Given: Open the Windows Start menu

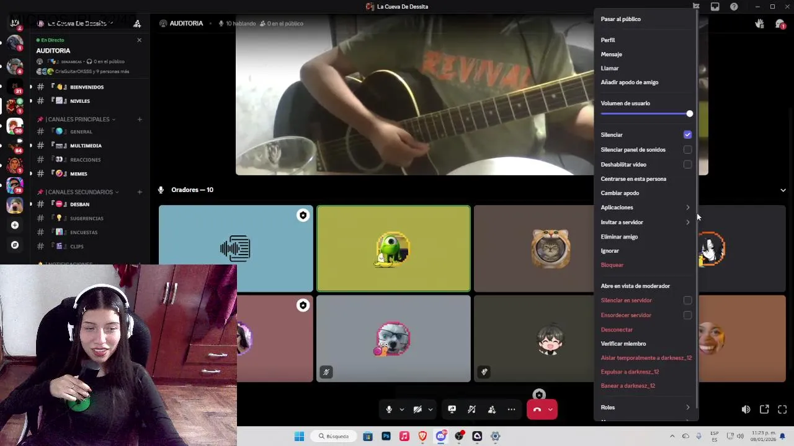Looking at the screenshot, I should (299, 436).
